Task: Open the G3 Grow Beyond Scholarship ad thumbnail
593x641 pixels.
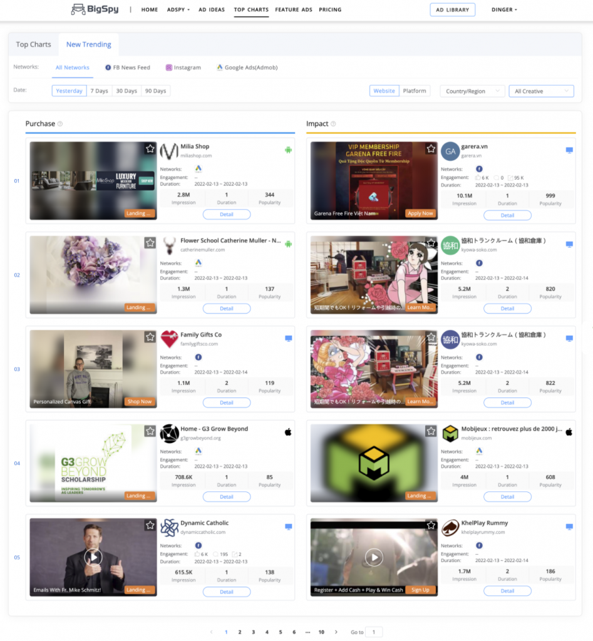Action: pyautogui.click(x=93, y=463)
